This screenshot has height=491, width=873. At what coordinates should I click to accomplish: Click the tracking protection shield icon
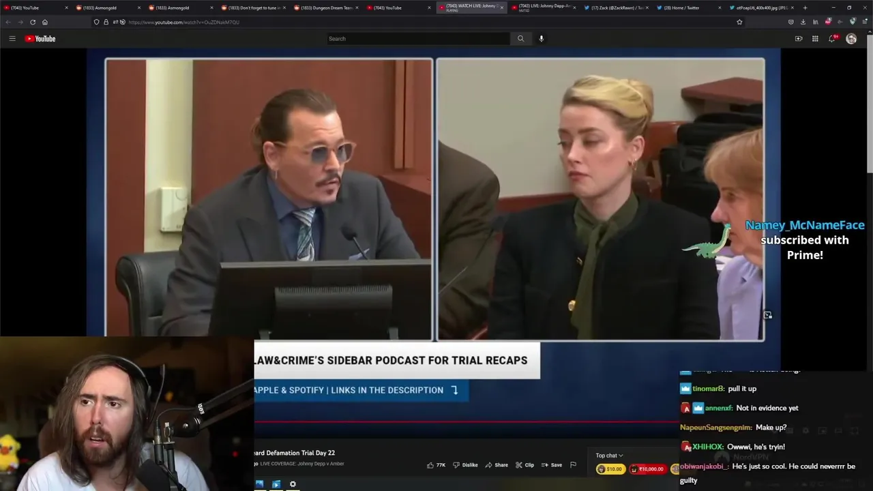point(97,22)
